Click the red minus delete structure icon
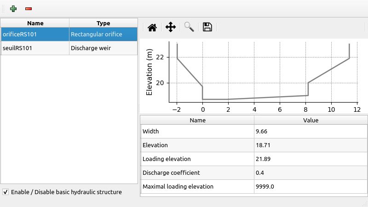The height and width of the screenshot is (207, 368). (29, 9)
